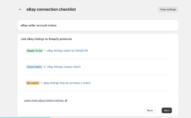191x118 pixels.
Task: Proceed with the dark Next button
Action: [x=167, y=110]
